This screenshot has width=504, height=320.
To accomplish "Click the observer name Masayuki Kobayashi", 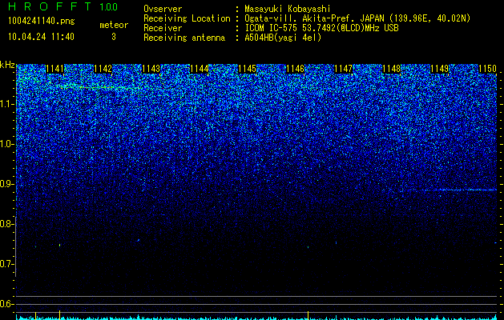I will click(x=288, y=9).
